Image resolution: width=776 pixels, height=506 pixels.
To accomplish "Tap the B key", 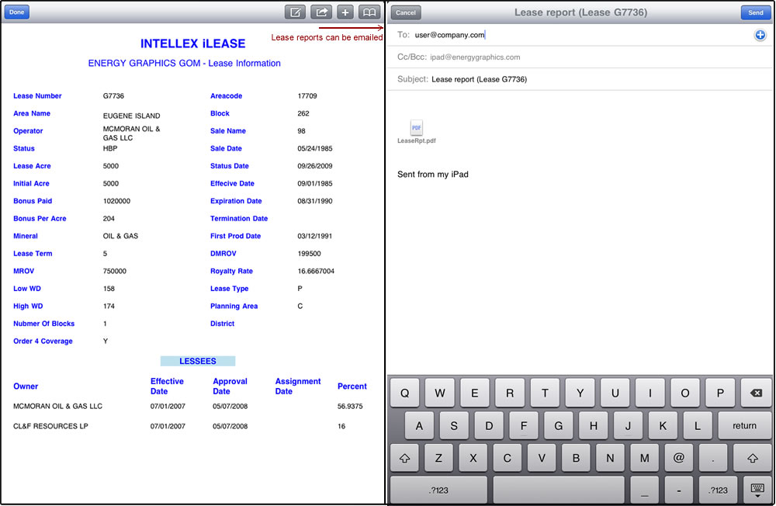I will click(x=576, y=458).
